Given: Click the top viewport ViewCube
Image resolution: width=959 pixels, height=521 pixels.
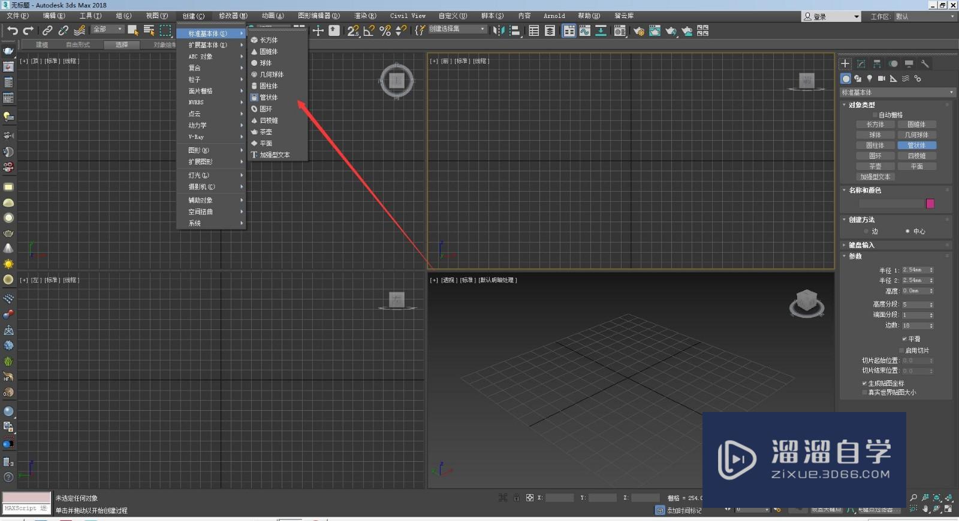Looking at the screenshot, I should 397,81.
